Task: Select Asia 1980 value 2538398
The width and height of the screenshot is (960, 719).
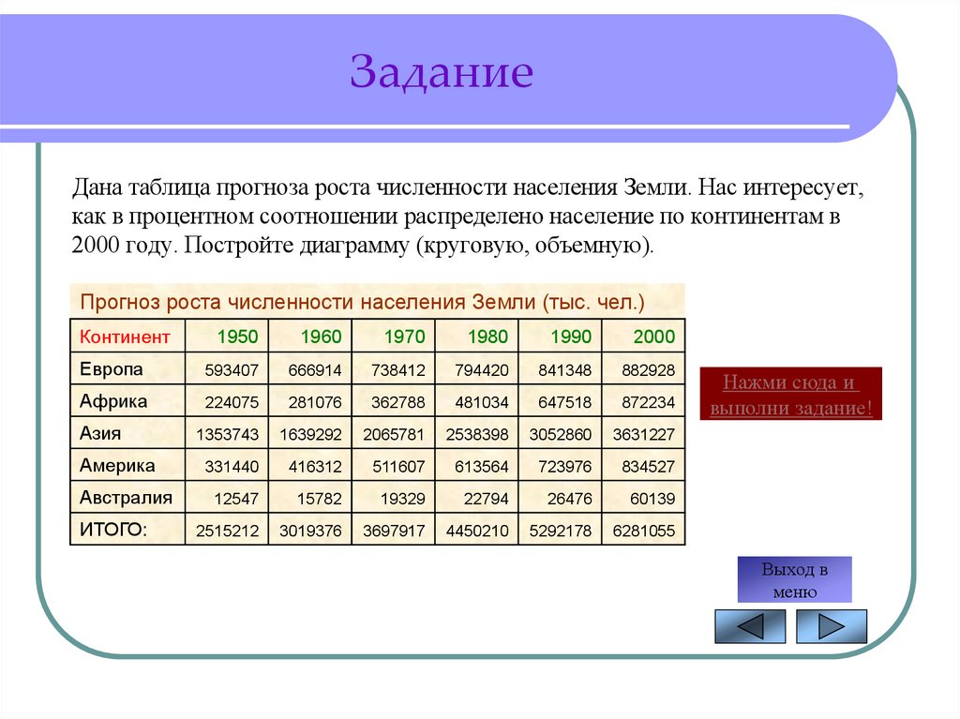Action: coord(476,434)
